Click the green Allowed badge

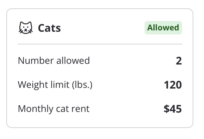click(x=163, y=28)
